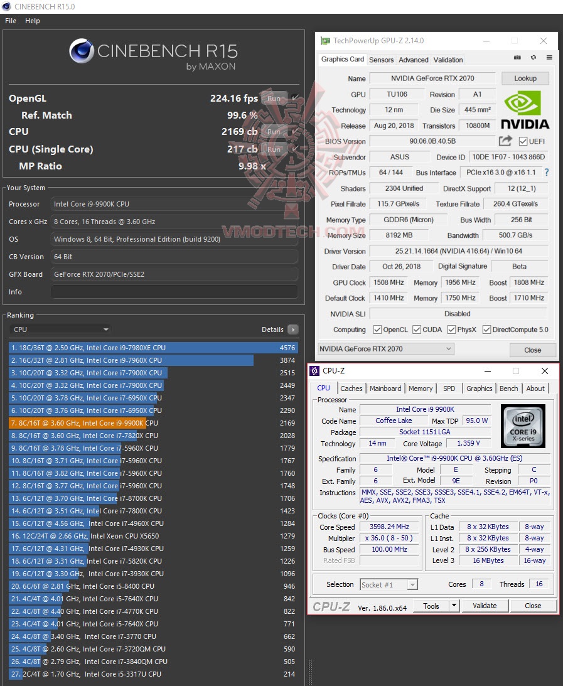Click the Processor field Intel Core i9-9900K CPU
This screenshot has width=563, height=686.
174,204
